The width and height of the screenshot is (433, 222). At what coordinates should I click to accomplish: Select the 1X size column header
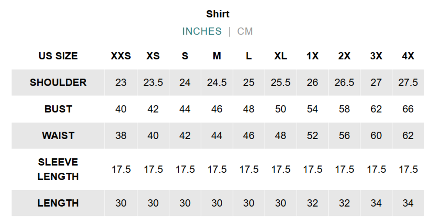tap(312, 56)
